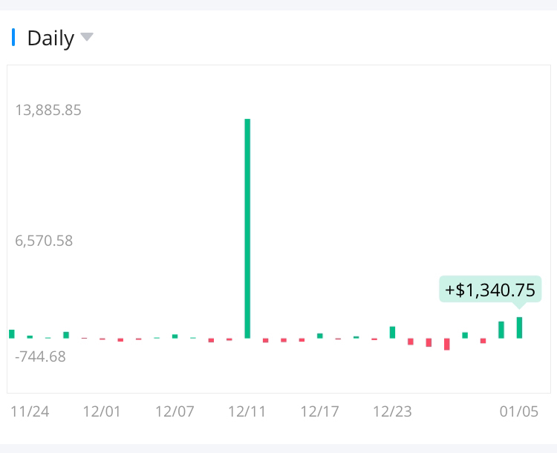Click the 11/24 date label

(x=30, y=411)
